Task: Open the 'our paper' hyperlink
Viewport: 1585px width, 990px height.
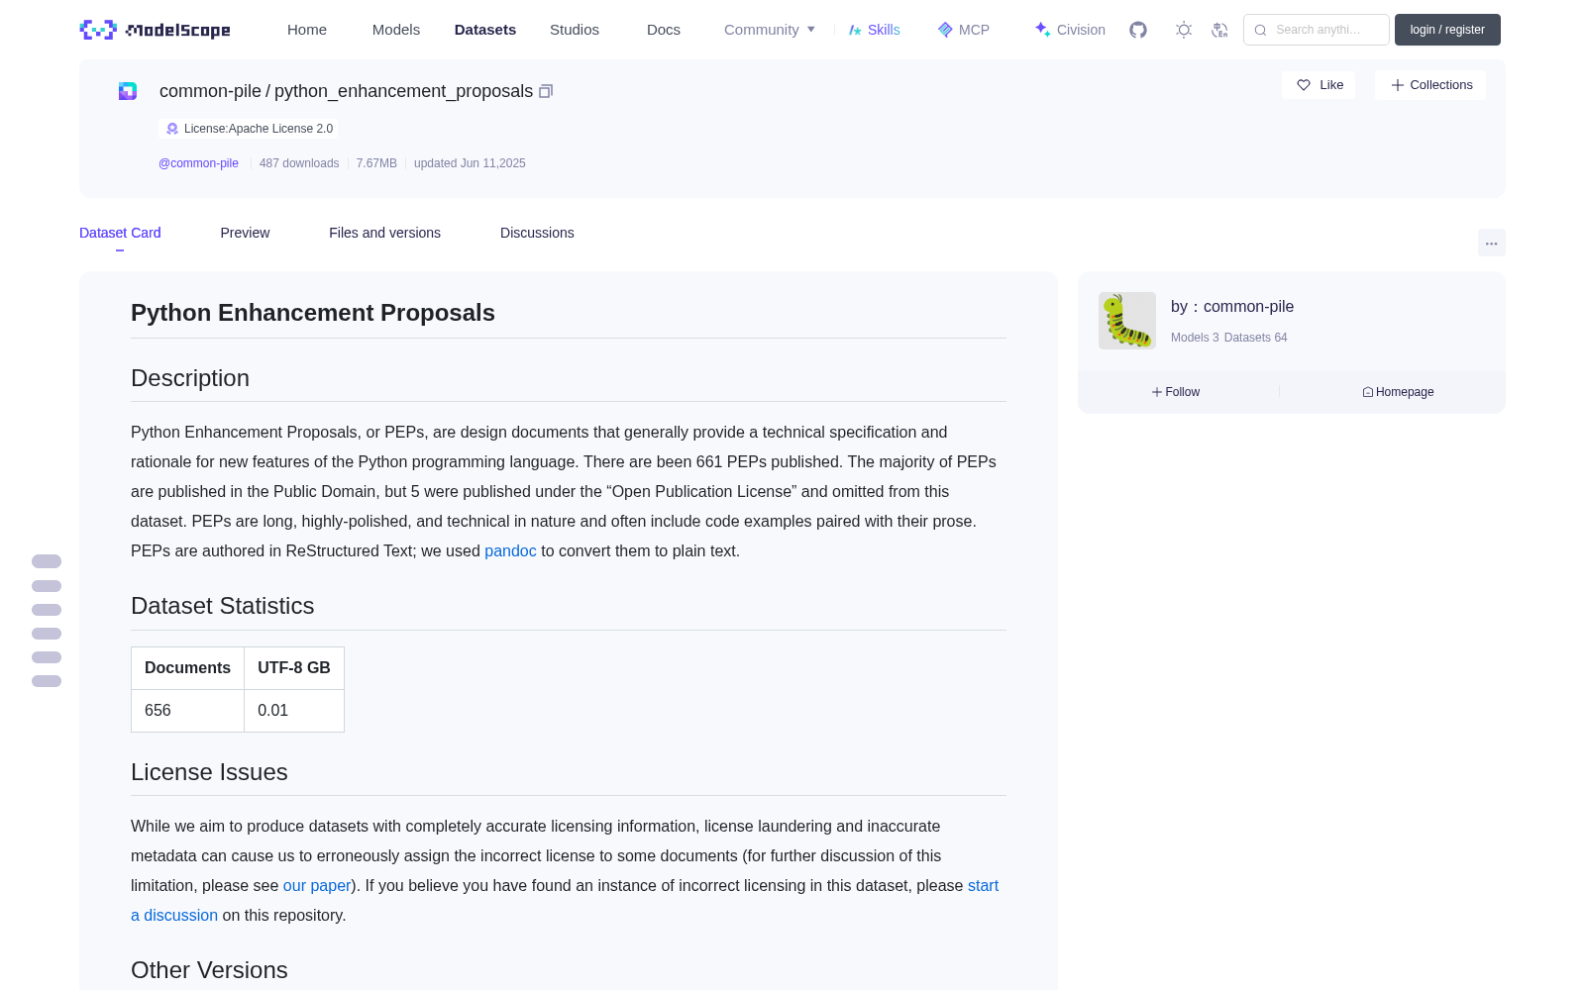Action: pyautogui.click(x=317, y=885)
